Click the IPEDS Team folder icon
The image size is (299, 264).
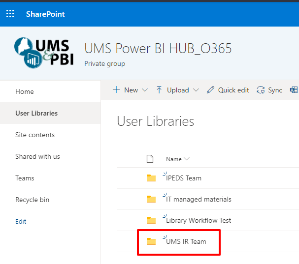151,178
